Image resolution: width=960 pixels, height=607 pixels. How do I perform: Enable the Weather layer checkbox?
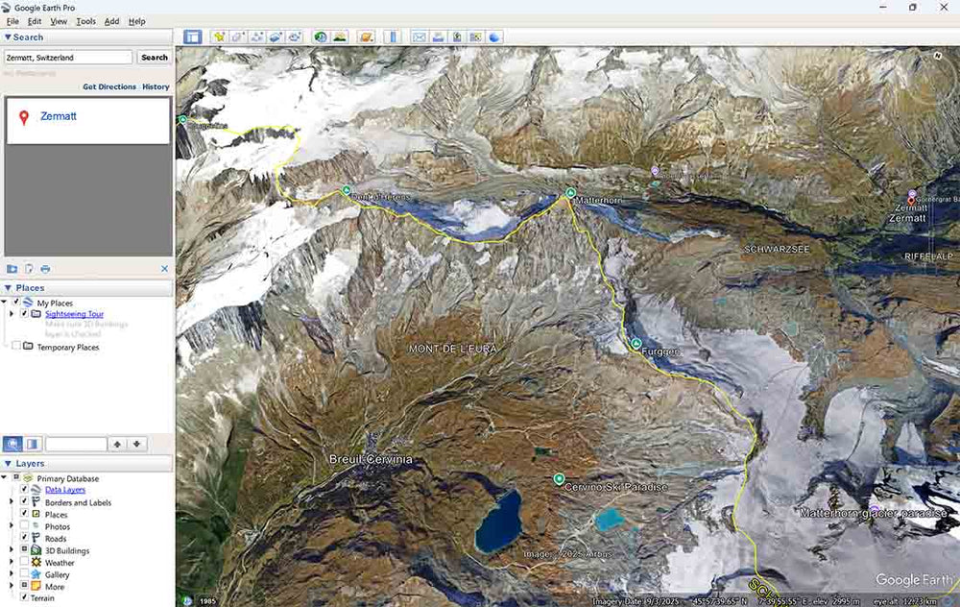click(25, 562)
